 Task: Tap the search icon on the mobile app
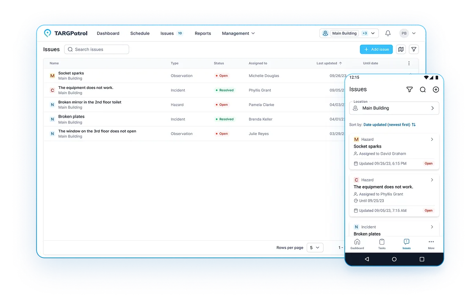(422, 89)
